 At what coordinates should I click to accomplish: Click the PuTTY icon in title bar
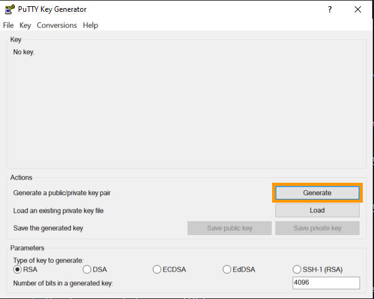pos(9,9)
